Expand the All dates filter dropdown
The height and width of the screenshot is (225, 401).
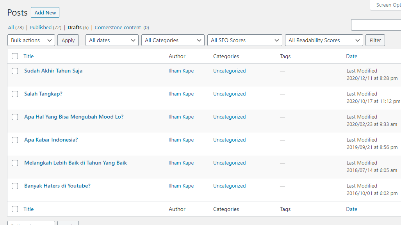point(112,41)
